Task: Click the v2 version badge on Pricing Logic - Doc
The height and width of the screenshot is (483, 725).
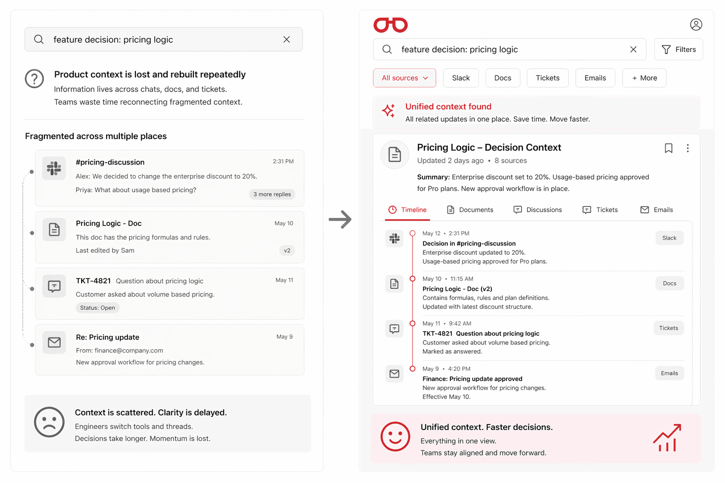Action: pyautogui.click(x=287, y=250)
